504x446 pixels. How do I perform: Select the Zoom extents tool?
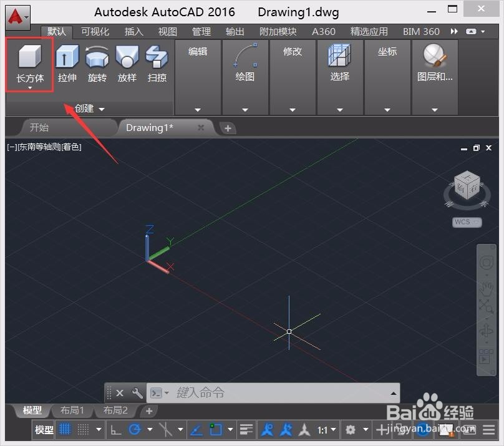[x=487, y=306]
